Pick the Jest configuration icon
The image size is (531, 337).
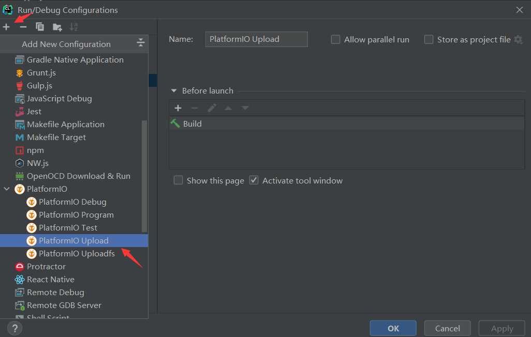coord(20,111)
